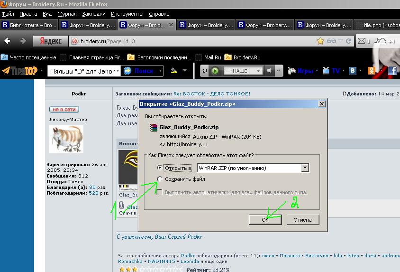This screenshot has height=272, width=400.
Task: Click the reader glasses icon in the address bar
Action: 331,41
